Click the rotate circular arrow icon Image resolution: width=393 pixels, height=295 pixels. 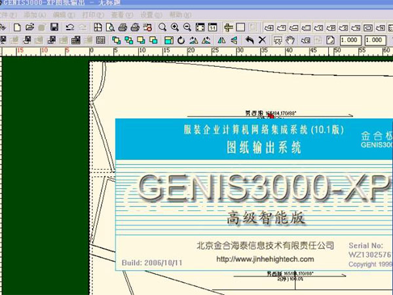[x=181, y=40]
